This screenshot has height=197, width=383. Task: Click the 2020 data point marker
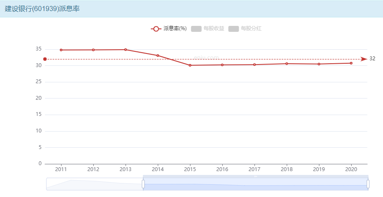tap(351, 63)
